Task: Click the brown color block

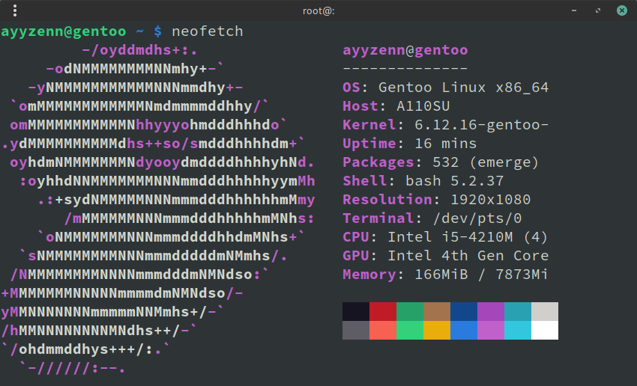Action: pyautogui.click(x=437, y=311)
